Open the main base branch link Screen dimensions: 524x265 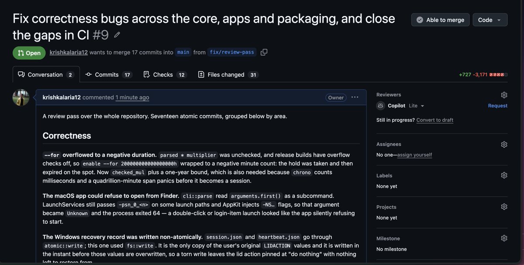tap(183, 52)
